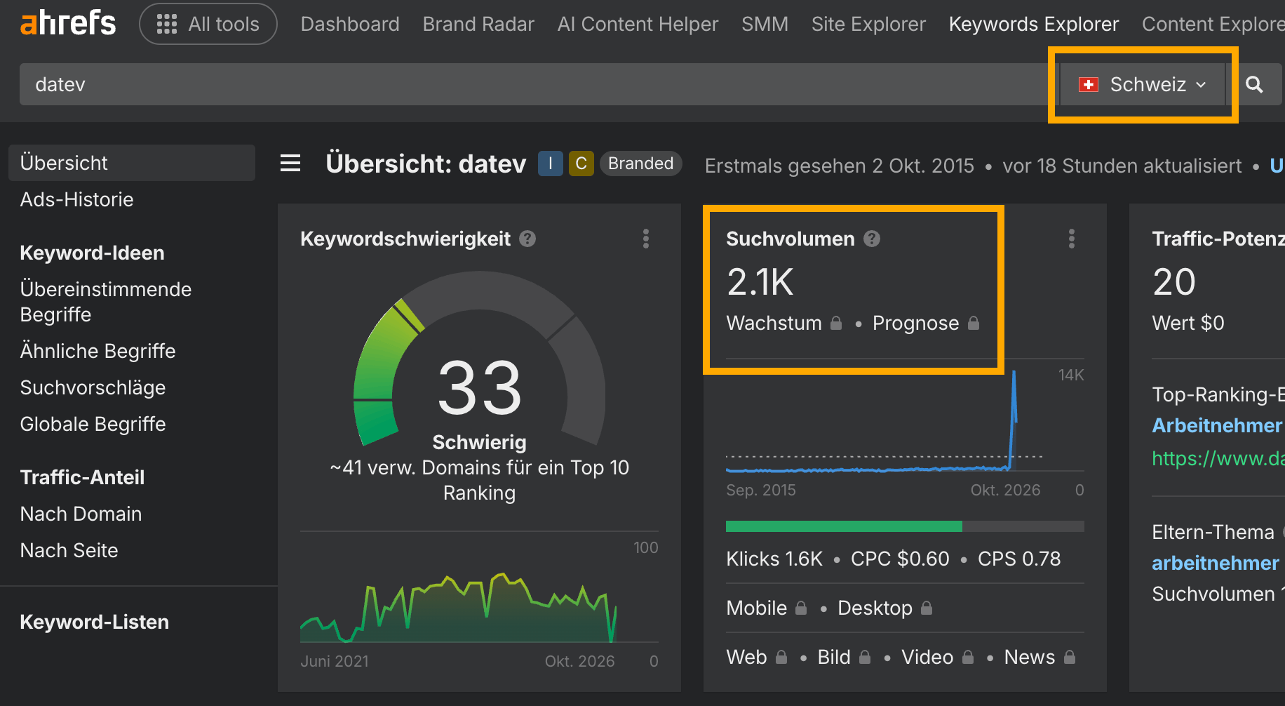
Task: Open Suchvolumen card three-dot menu
Action: (1072, 239)
